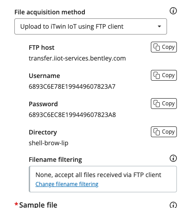
Task: Click the password value ending in 23A8
Action: [72, 115]
